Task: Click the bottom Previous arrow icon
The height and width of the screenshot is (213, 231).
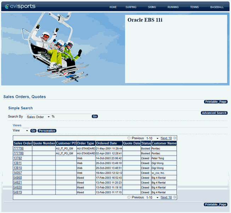Action: click(x=129, y=197)
